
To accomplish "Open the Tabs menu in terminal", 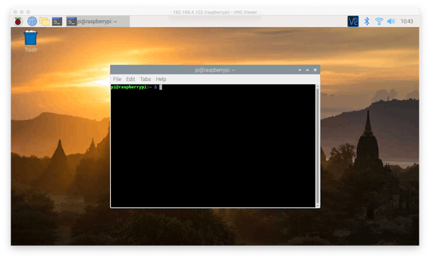I will tap(145, 79).
